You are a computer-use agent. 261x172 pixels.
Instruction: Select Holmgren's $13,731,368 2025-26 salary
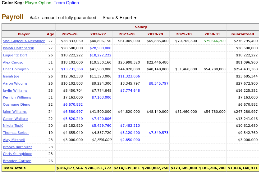pyautogui.click(x=72, y=69)
